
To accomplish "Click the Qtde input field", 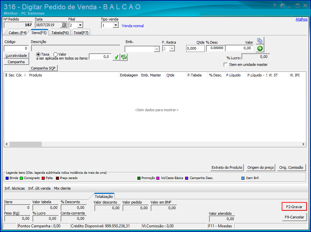I will point(195,48).
